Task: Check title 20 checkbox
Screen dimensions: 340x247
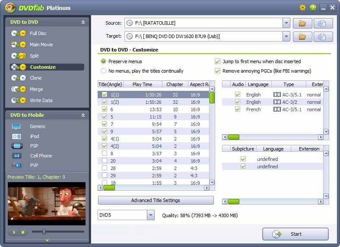Action: click(x=105, y=160)
